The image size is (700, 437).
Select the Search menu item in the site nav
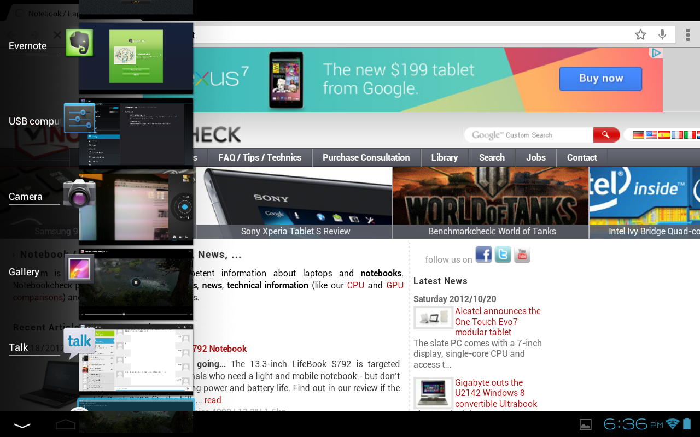coord(492,157)
